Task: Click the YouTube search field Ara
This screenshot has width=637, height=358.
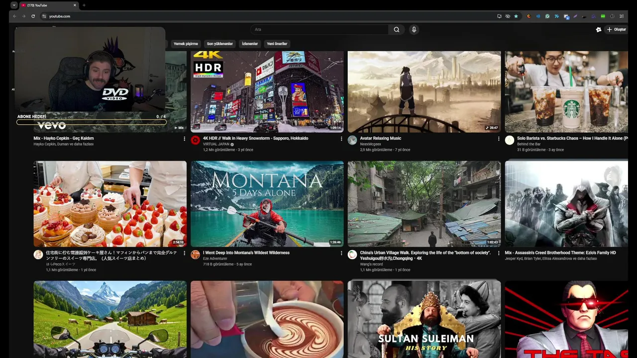Action: click(319, 29)
